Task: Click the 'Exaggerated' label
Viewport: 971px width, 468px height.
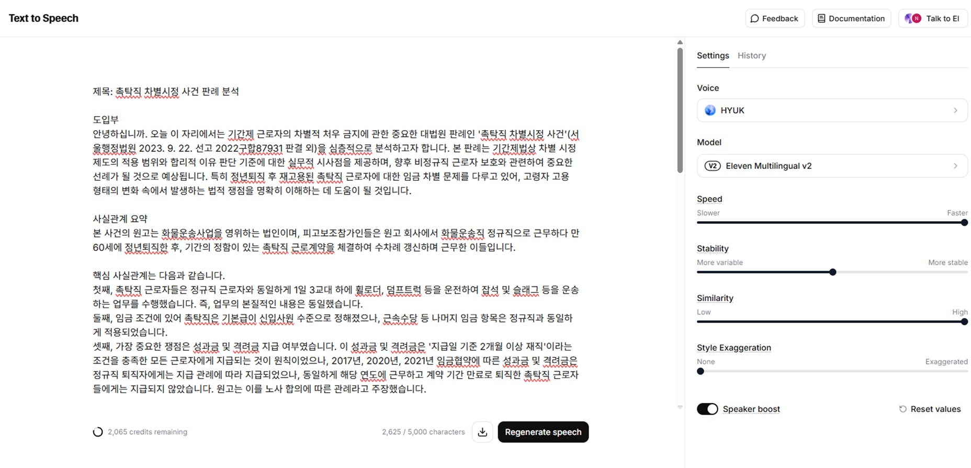Action: [946, 362]
